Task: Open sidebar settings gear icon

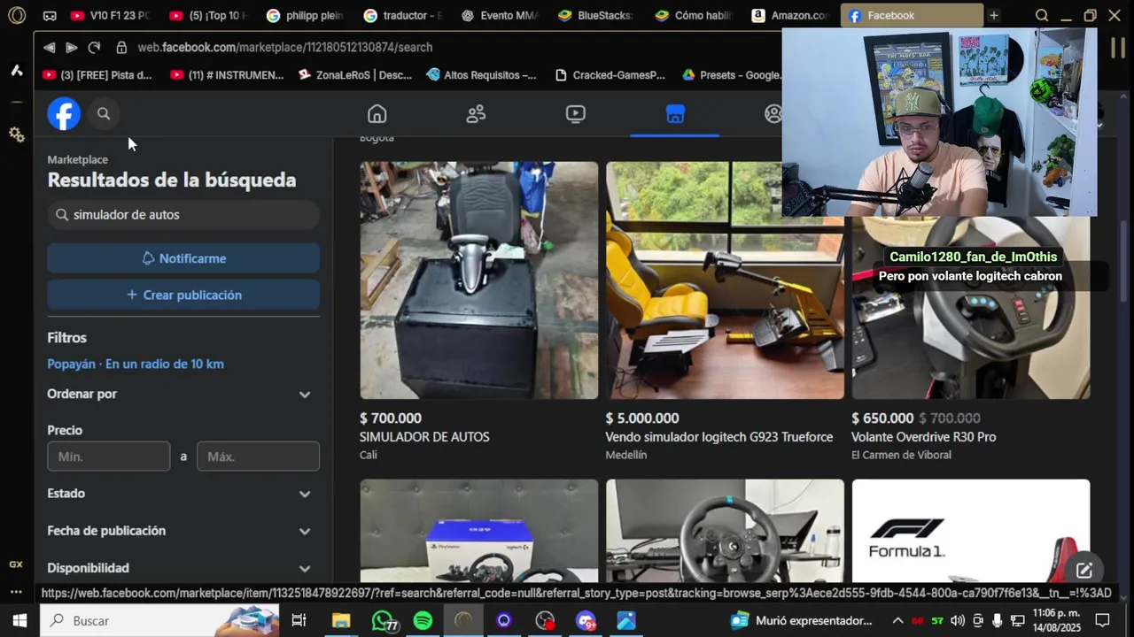Action: pyautogui.click(x=16, y=134)
